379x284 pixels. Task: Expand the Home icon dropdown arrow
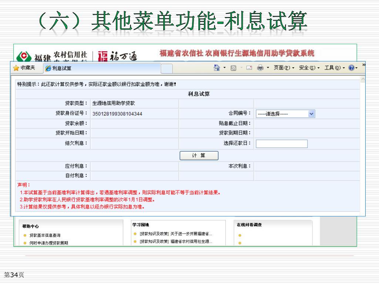coord(225,68)
